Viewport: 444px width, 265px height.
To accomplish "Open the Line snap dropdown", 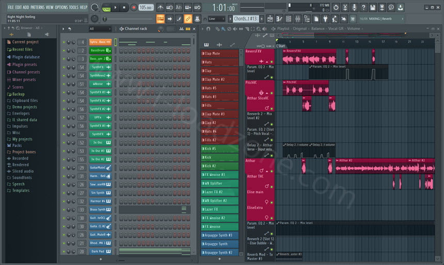I will [217, 19].
